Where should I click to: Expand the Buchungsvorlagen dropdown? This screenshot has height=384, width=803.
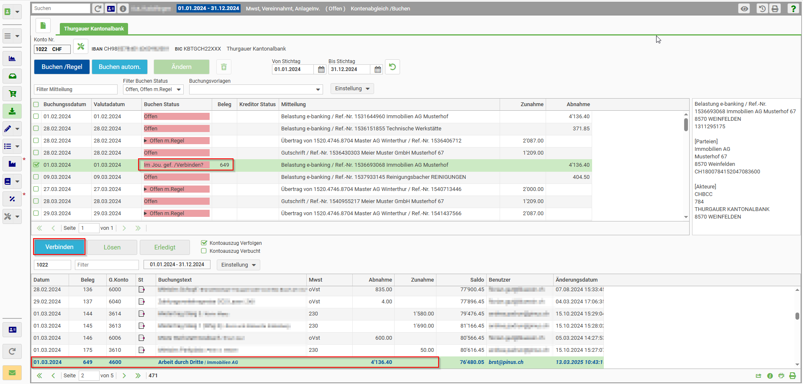256,89
